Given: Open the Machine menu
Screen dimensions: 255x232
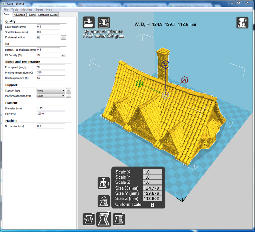Looking at the screenshot, I should [27, 10].
